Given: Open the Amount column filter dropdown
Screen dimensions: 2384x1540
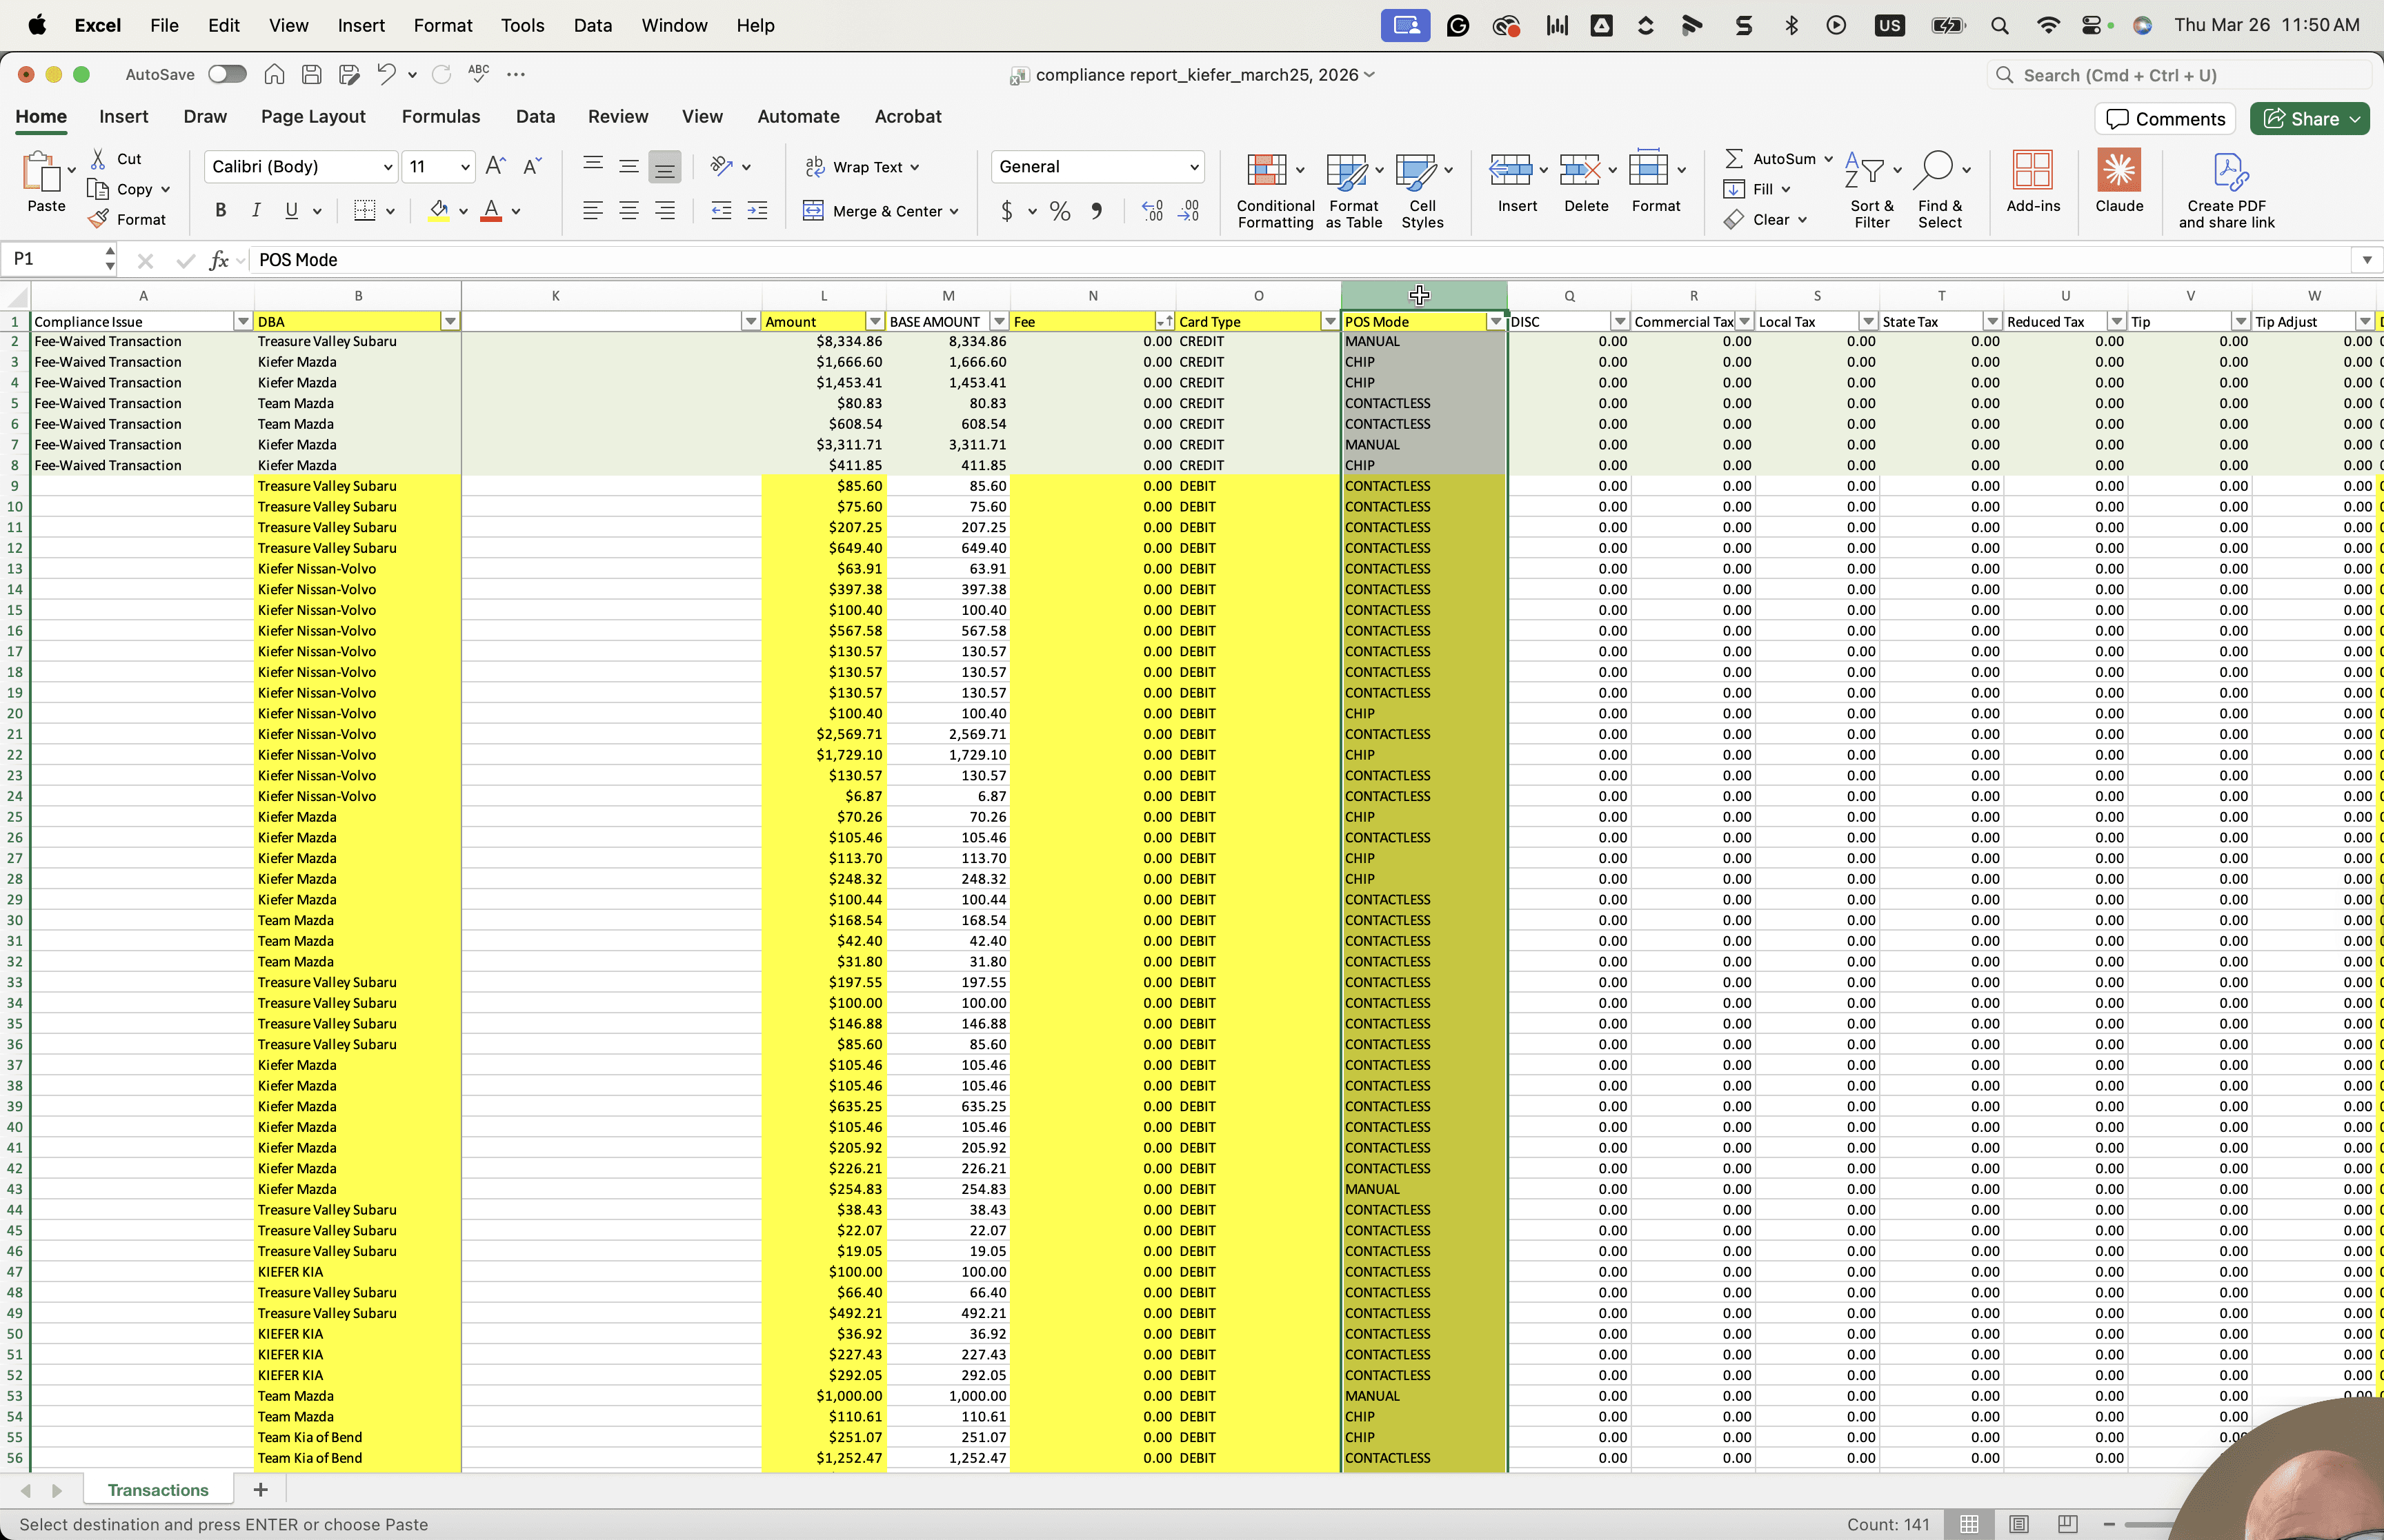Looking at the screenshot, I should pyautogui.click(x=875, y=321).
